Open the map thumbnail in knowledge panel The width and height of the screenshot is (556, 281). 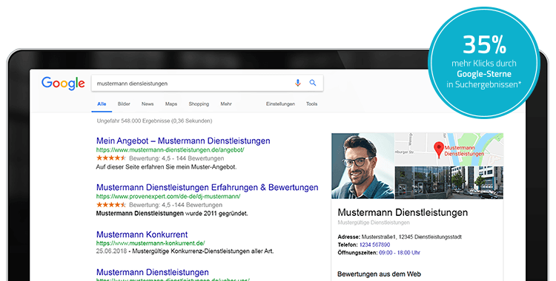(449, 149)
